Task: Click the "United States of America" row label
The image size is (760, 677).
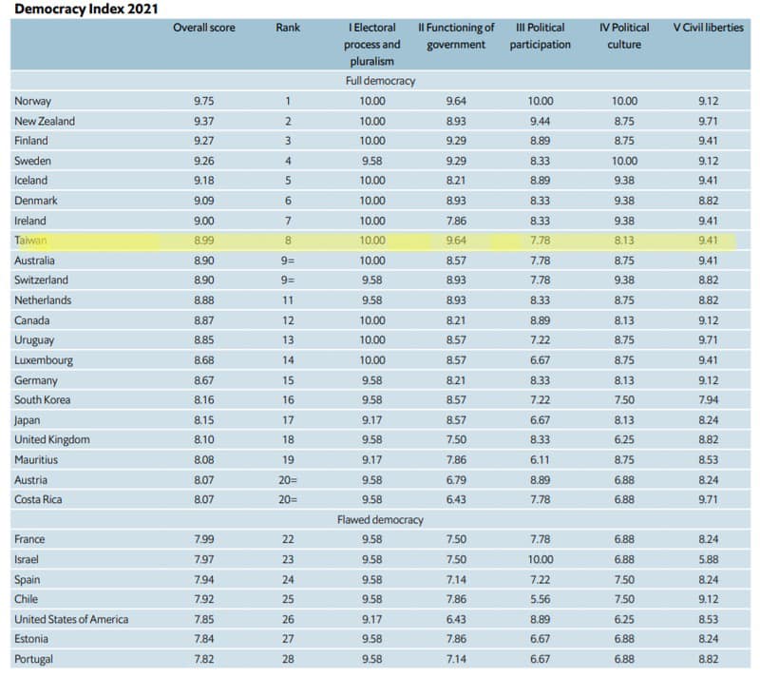Action: [71, 620]
